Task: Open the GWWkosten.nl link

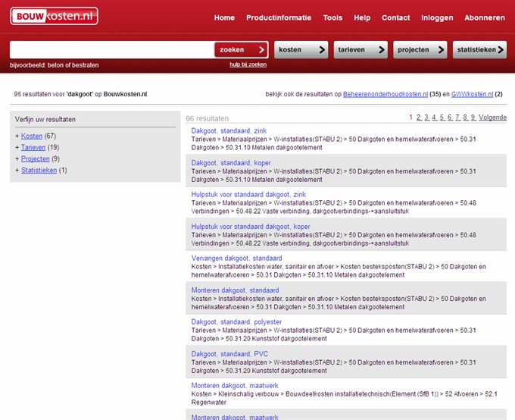Action: [472, 94]
